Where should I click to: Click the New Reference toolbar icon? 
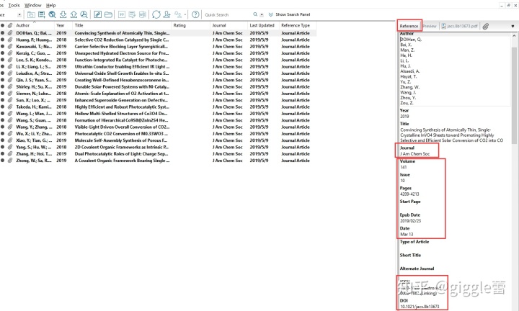(42, 14)
